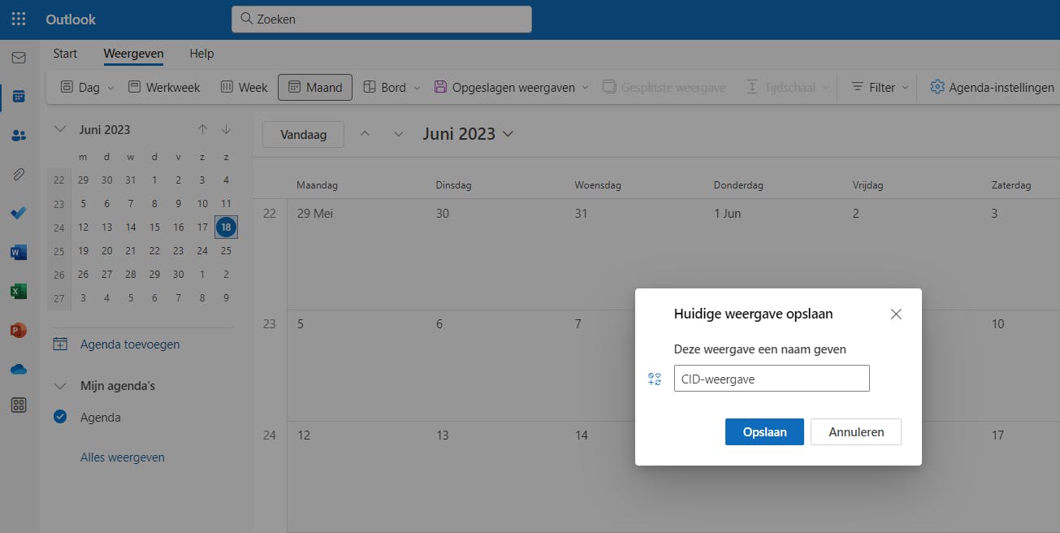
Task: Open Word app in sidebar
Action: tap(18, 253)
